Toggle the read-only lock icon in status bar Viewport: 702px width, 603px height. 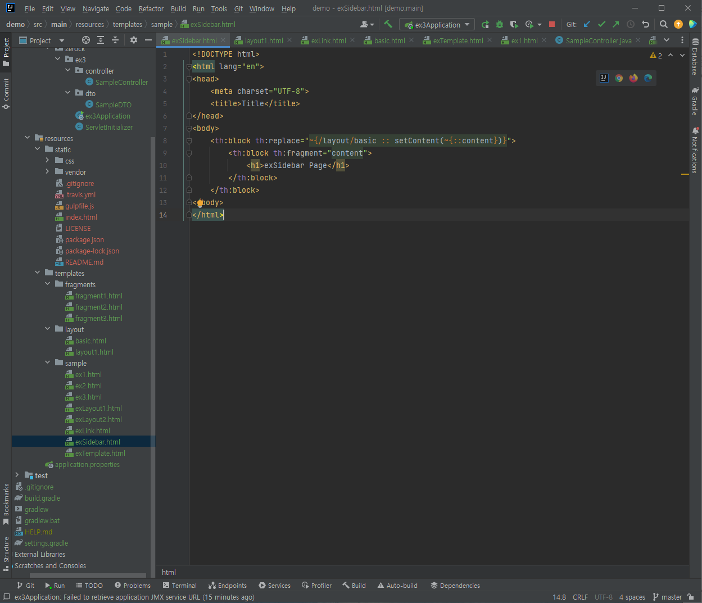tap(691, 597)
